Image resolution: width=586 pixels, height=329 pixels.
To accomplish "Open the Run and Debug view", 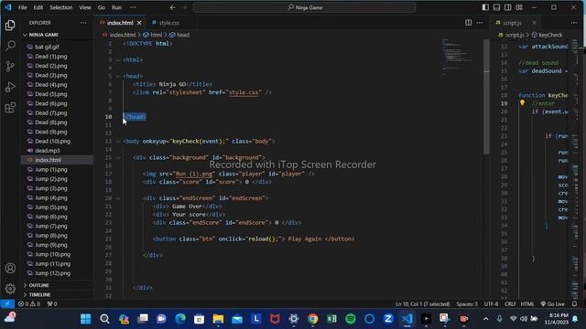I will (10, 87).
